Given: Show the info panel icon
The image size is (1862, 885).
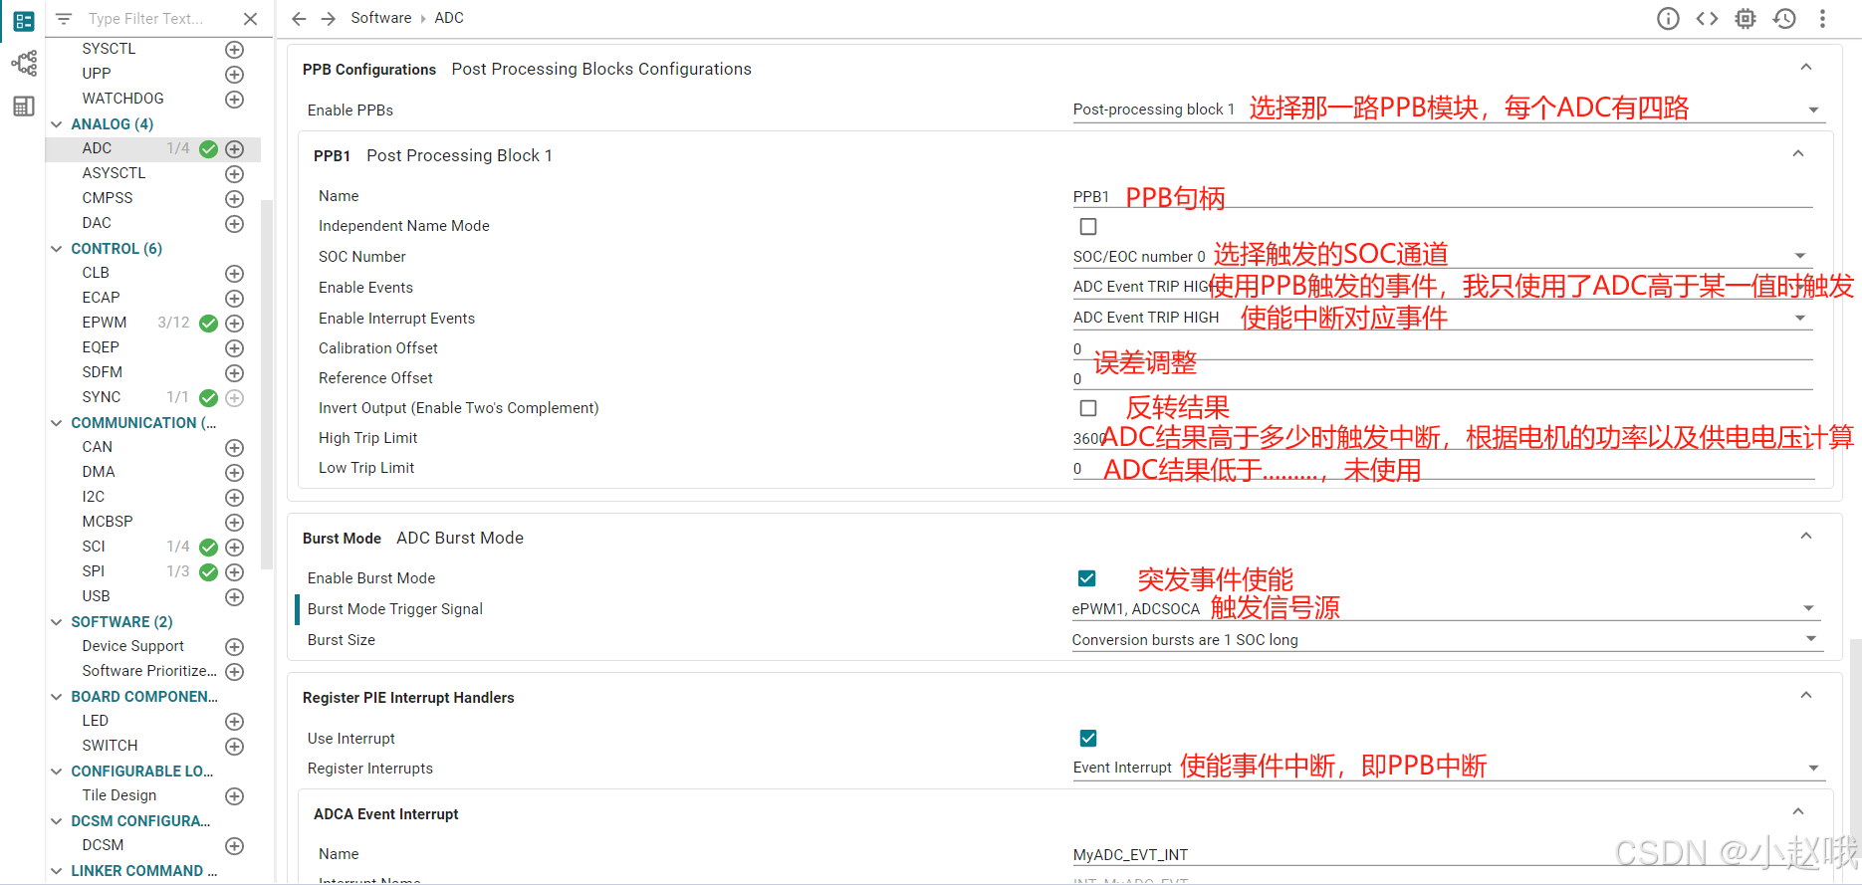Looking at the screenshot, I should click(x=1668, y=18).
